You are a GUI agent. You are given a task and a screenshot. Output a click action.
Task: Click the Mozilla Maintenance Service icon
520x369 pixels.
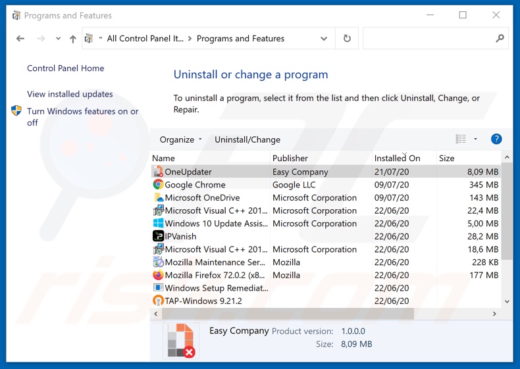click(158, 262)
